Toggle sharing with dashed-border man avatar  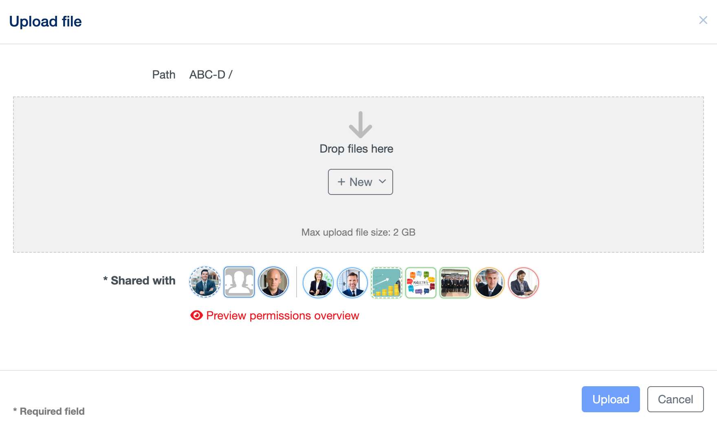(x=205, y=282)
